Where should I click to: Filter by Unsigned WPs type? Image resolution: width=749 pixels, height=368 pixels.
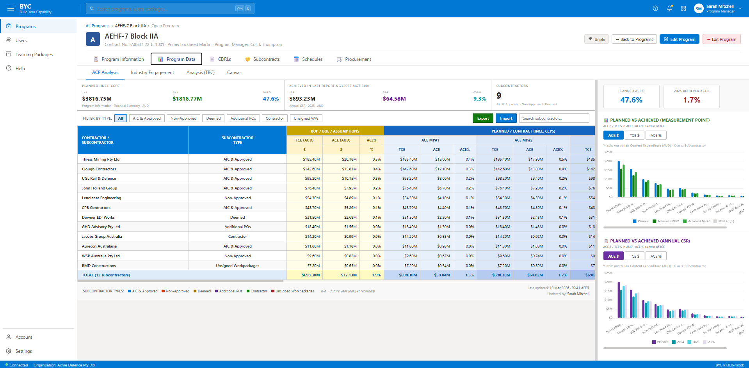[306, 119]
